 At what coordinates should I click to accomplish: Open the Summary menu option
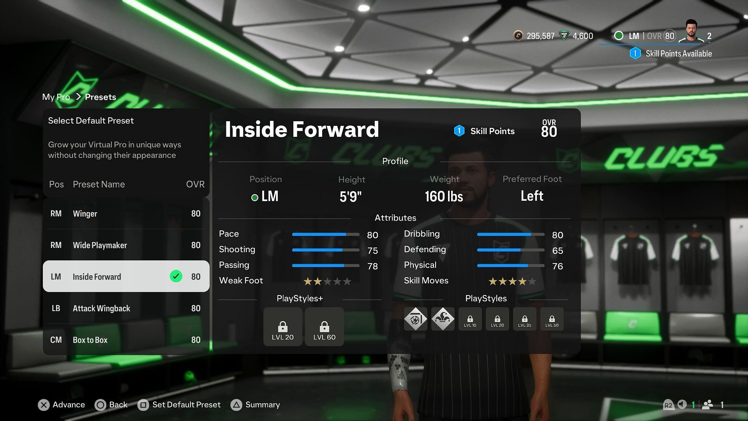[263, 405]
